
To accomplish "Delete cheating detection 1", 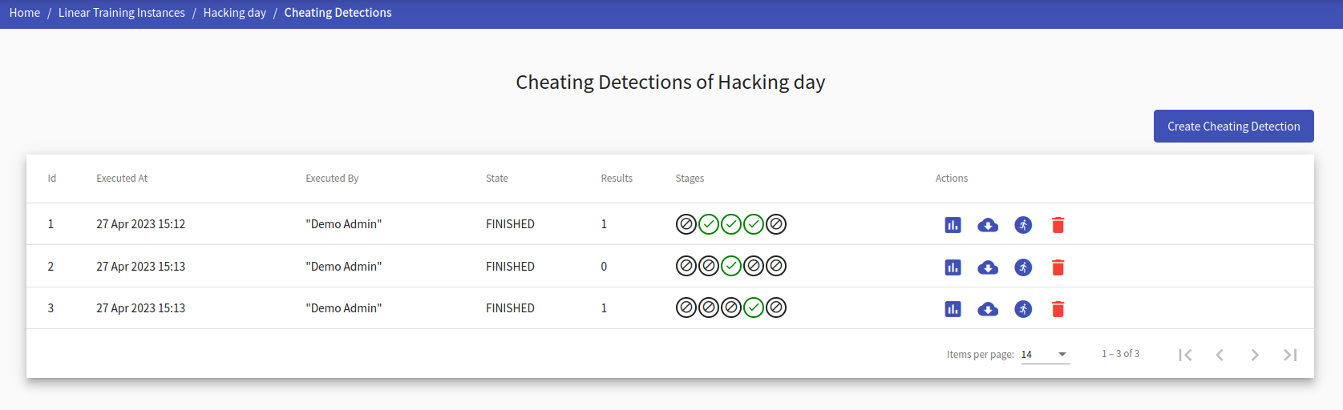I will 1058,225.
